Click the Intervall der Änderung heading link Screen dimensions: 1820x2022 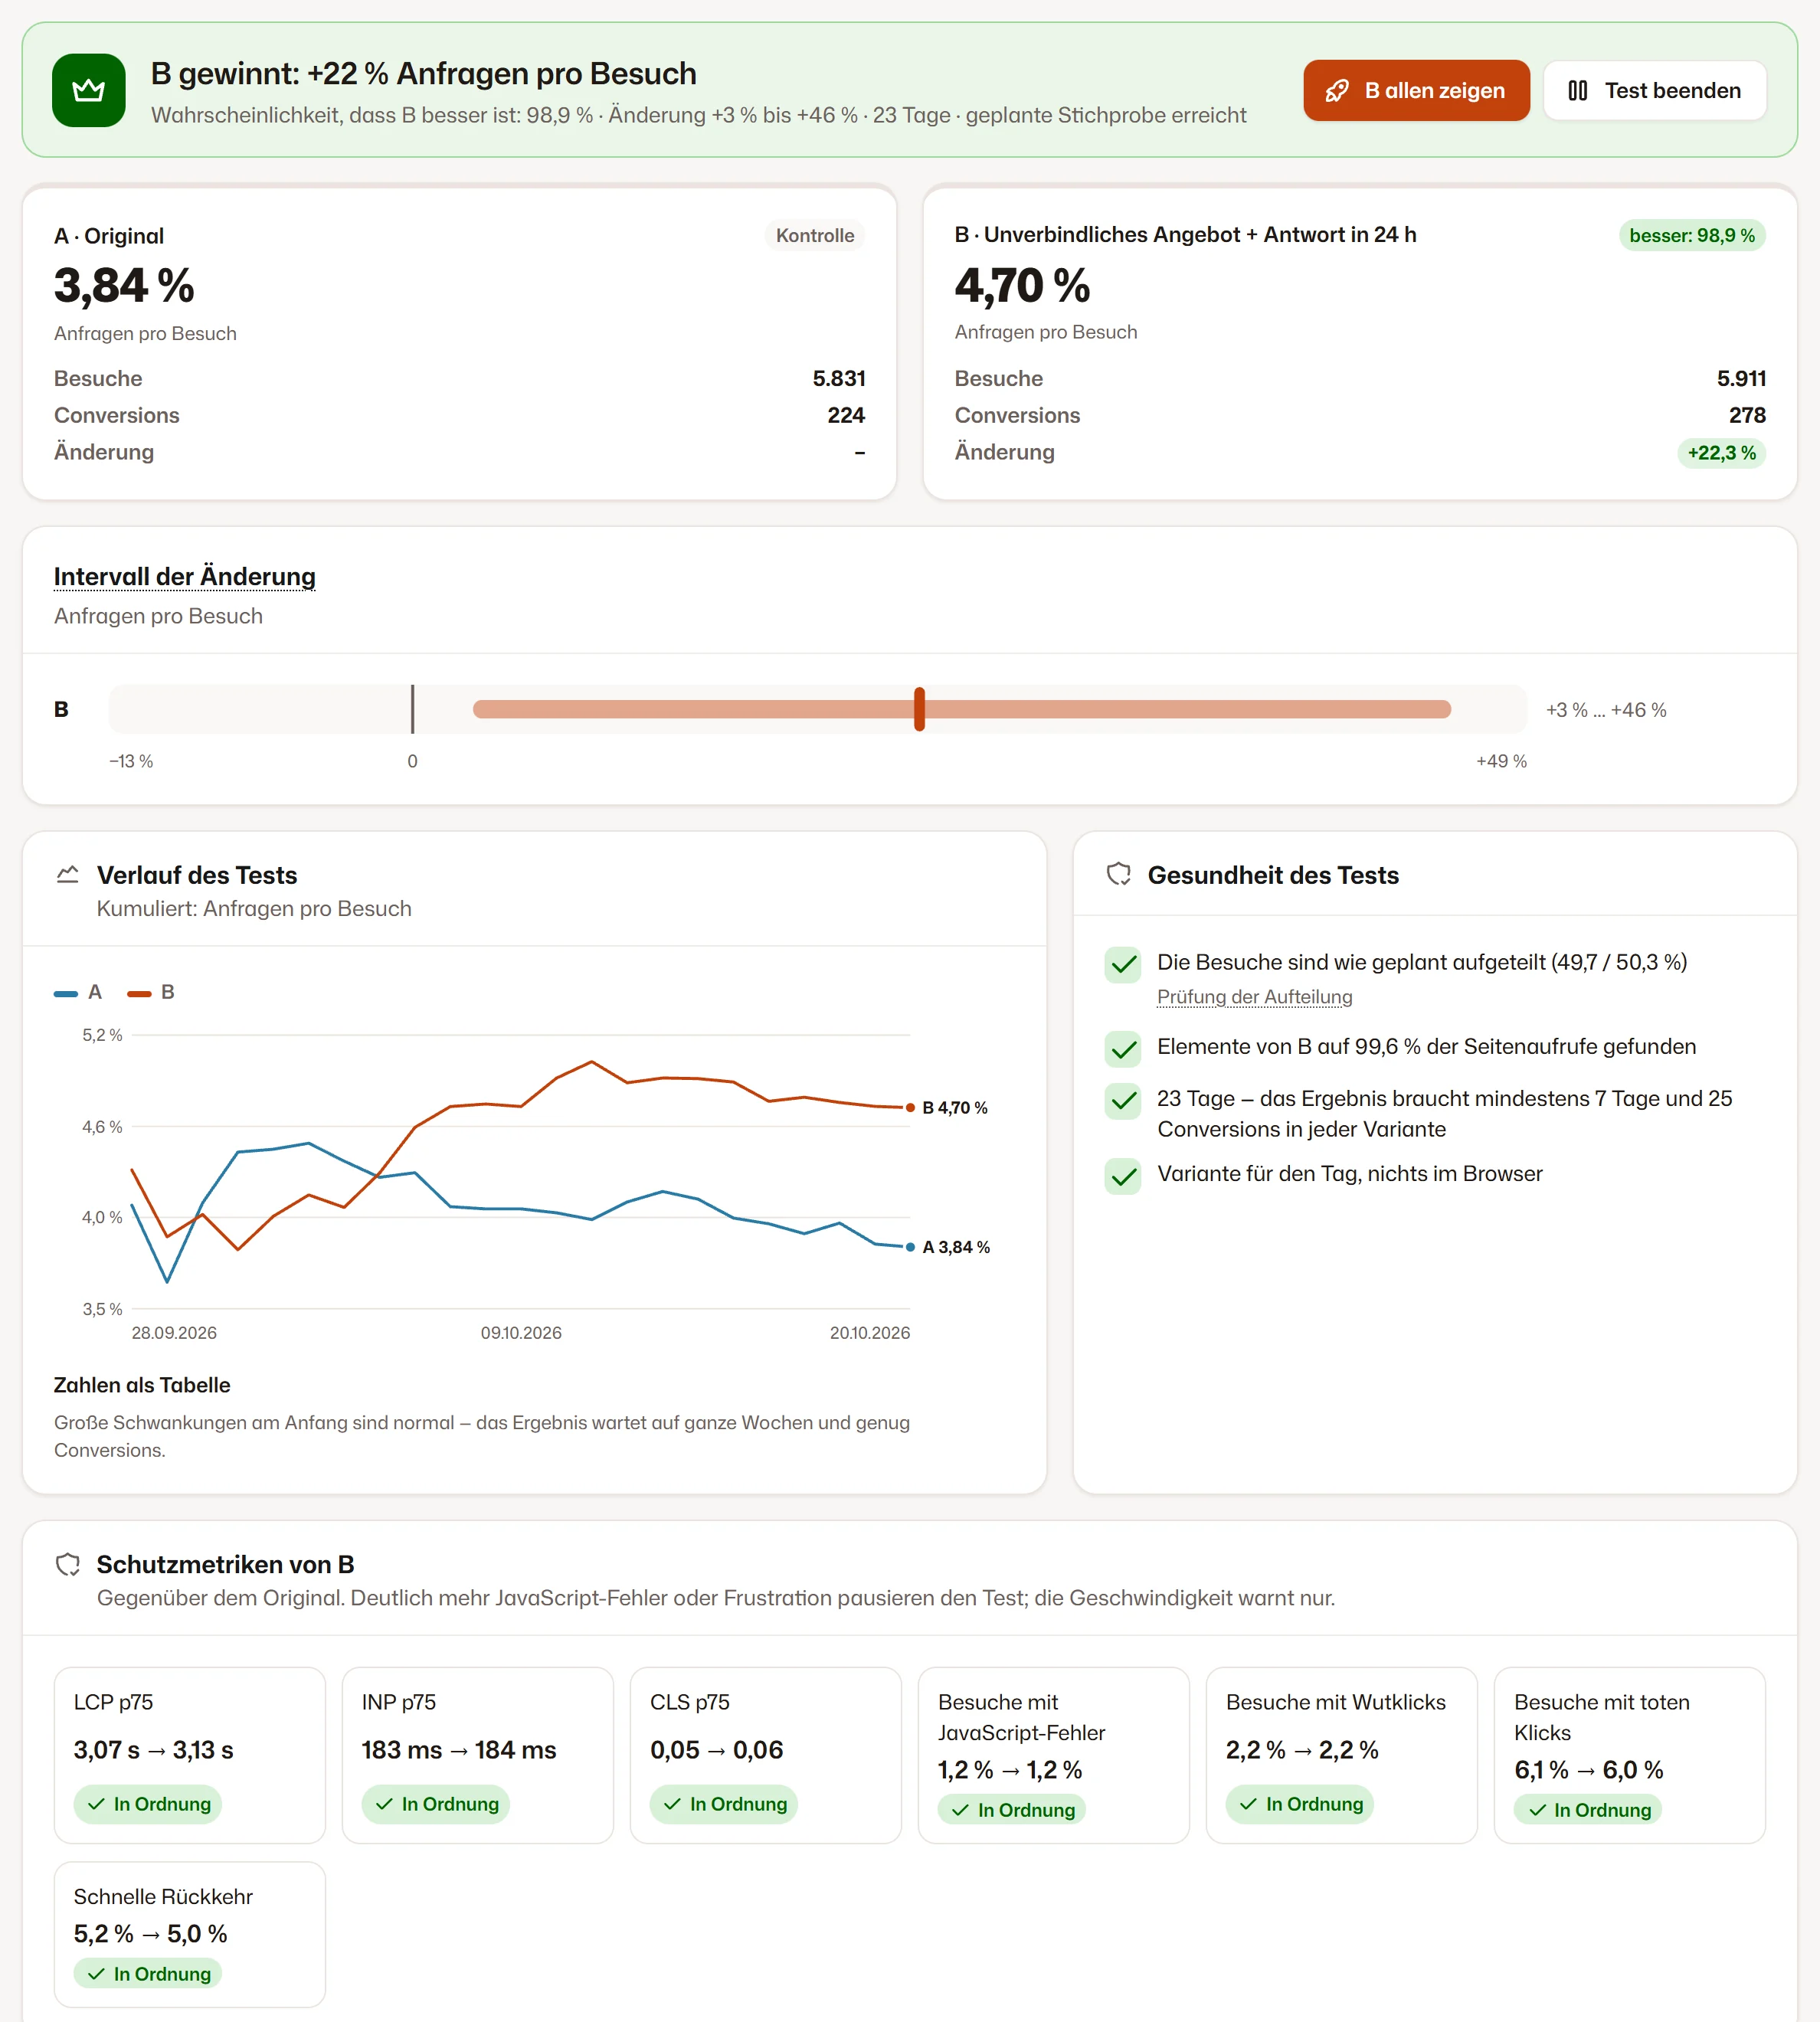click(185, 577)
